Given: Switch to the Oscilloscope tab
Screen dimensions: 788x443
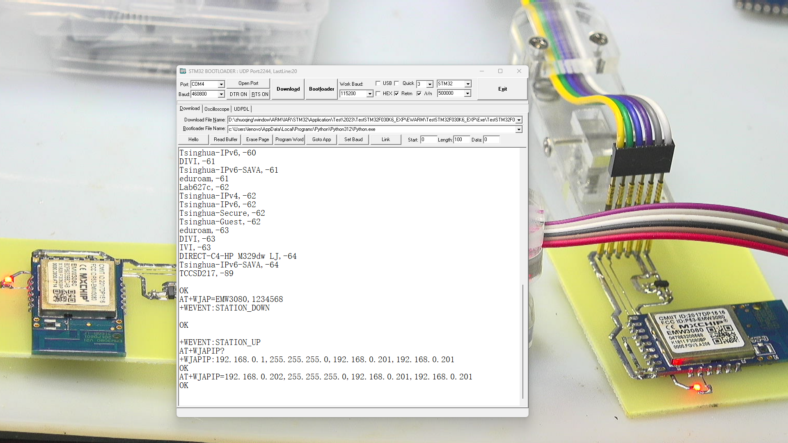Looking at the screenshot, I should (x=216, y=109).
